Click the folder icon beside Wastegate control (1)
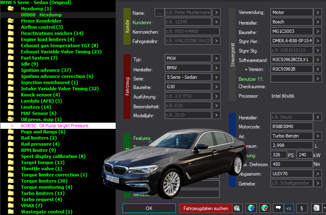326x215 pixels. (x=11, y=212)
